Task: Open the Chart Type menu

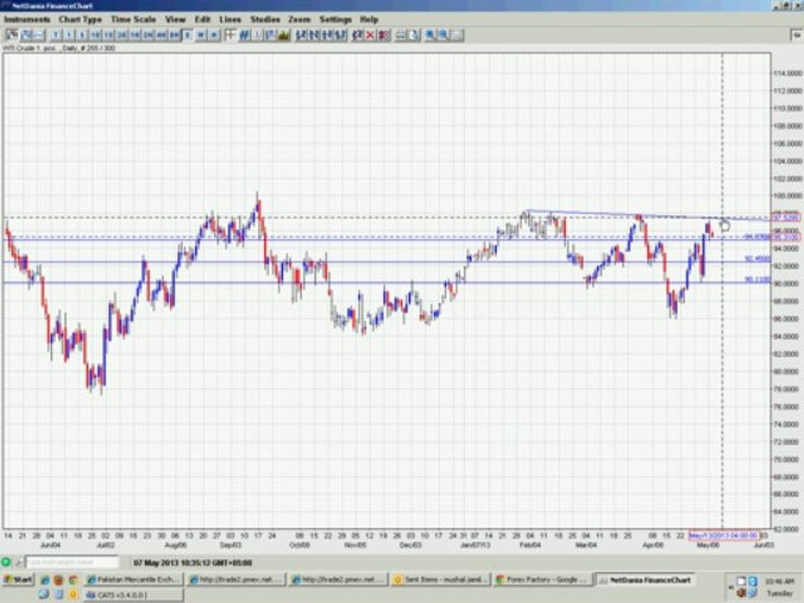Action: (80, 19)
